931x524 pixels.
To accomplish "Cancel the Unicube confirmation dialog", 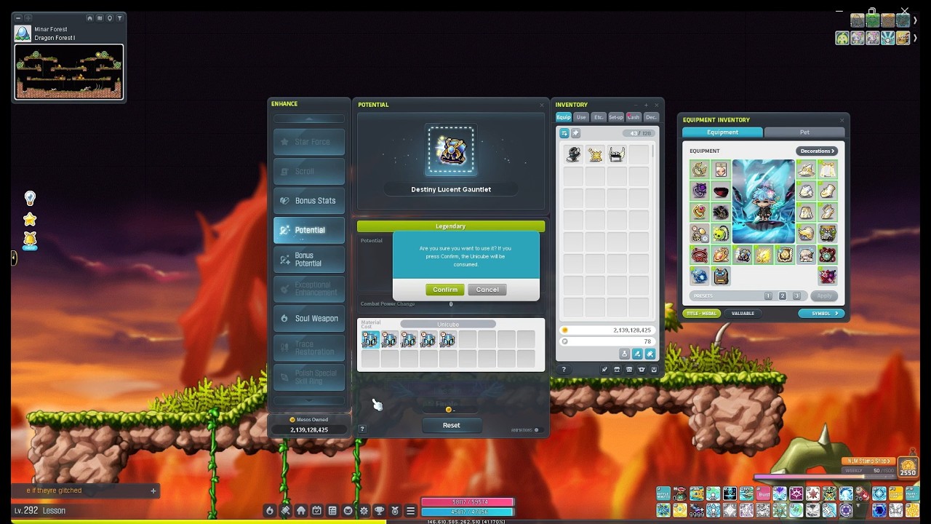I will click(487, 290).
